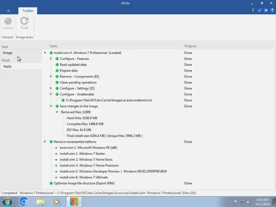Open the Help question mark icon

tap(272, 10)
